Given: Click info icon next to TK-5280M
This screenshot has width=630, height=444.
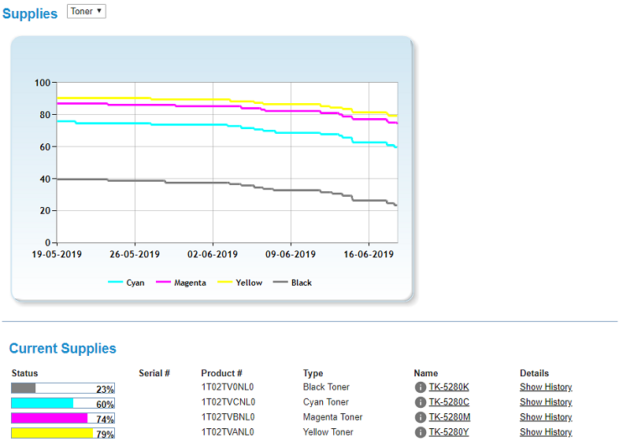Looking at the screenshot, I should (421, 417).
